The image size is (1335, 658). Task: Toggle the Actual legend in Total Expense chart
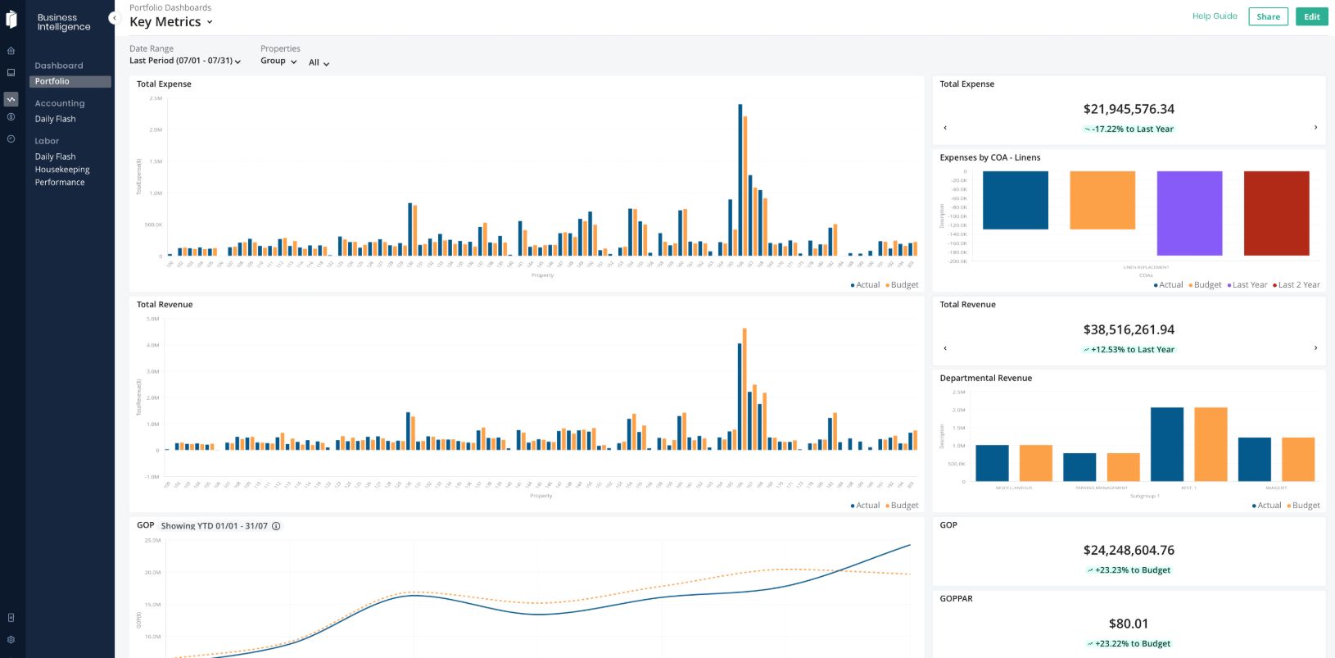point(865,285)
